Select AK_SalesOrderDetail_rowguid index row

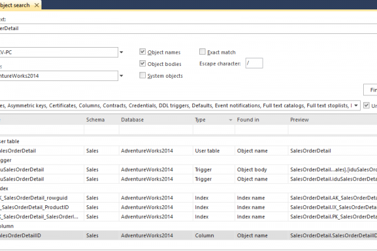point(188,198)
